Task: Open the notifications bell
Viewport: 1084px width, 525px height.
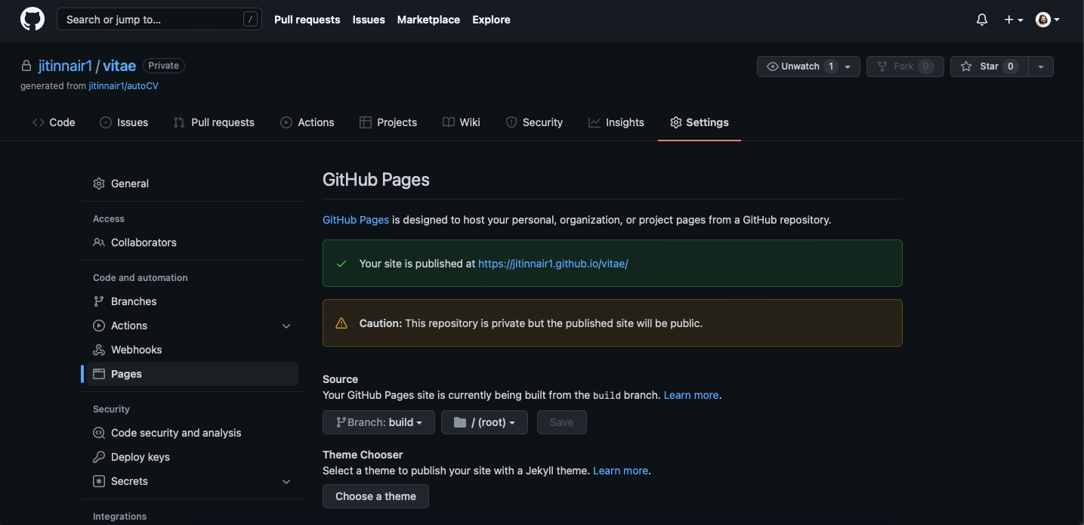Action: click(982, 20)
